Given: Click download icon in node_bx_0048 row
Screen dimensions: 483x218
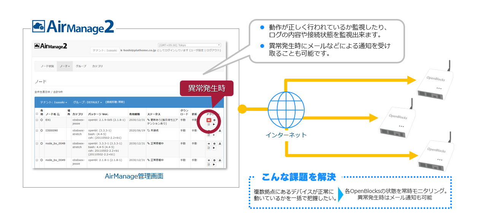Looking at the screenshot, I should [220, 144].
